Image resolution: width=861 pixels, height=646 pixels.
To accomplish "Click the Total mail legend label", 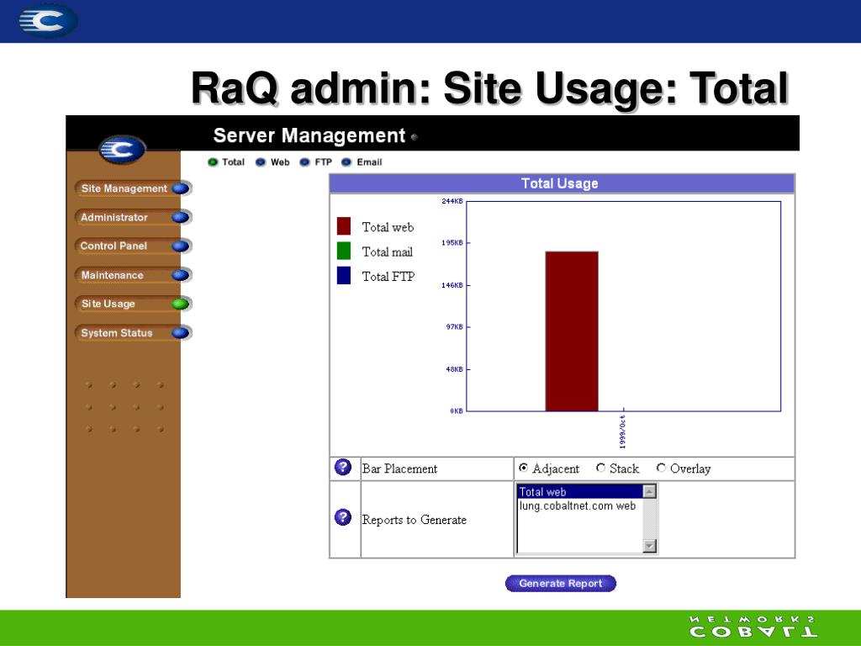I will point(387,252).
